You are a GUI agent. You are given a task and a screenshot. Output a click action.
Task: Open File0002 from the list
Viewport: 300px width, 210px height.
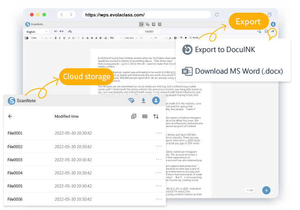click(15, 147)
